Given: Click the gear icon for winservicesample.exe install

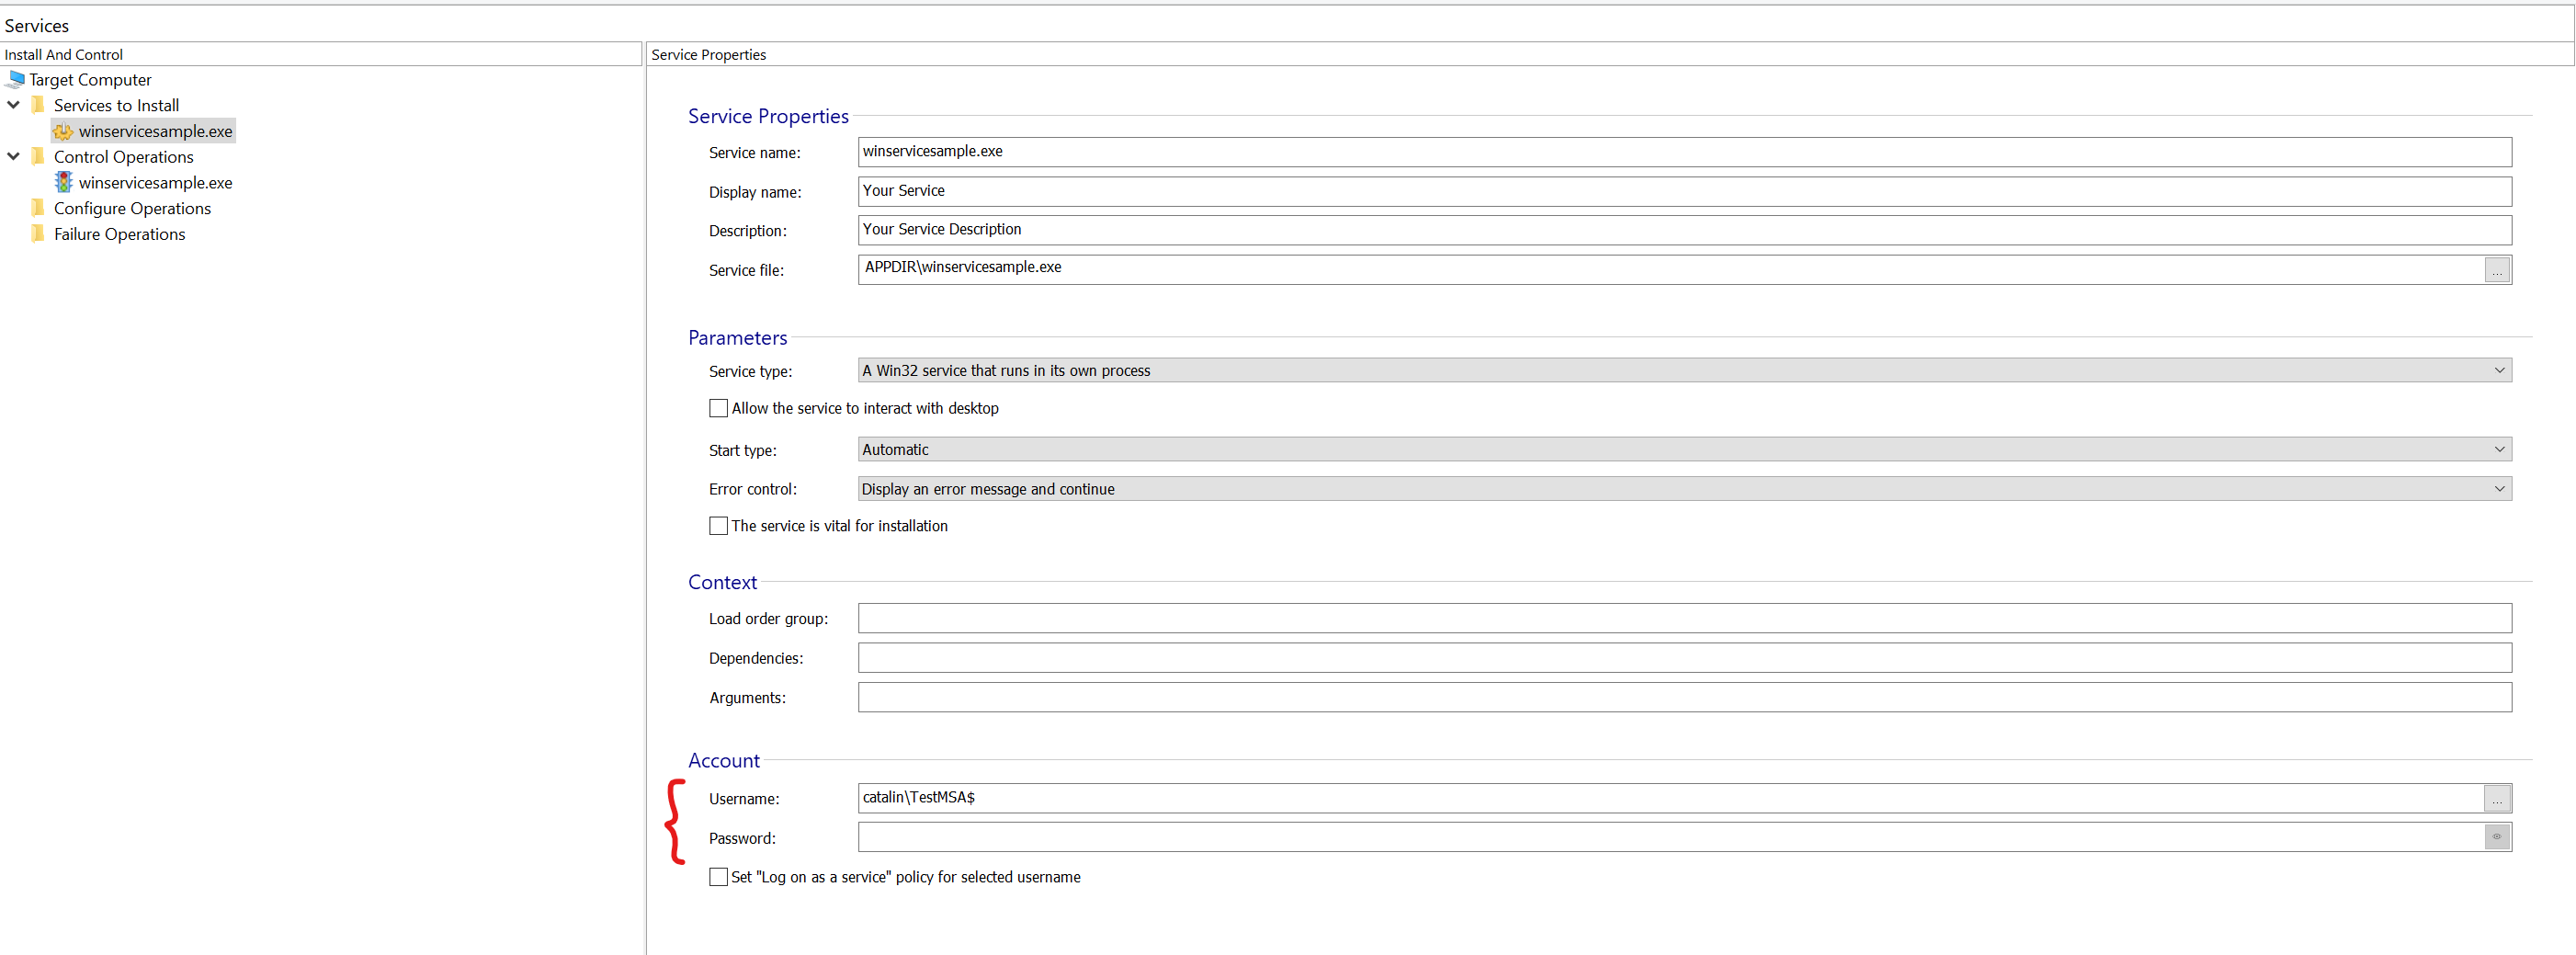Looking at the screenshot, I should tap(63, 131).
